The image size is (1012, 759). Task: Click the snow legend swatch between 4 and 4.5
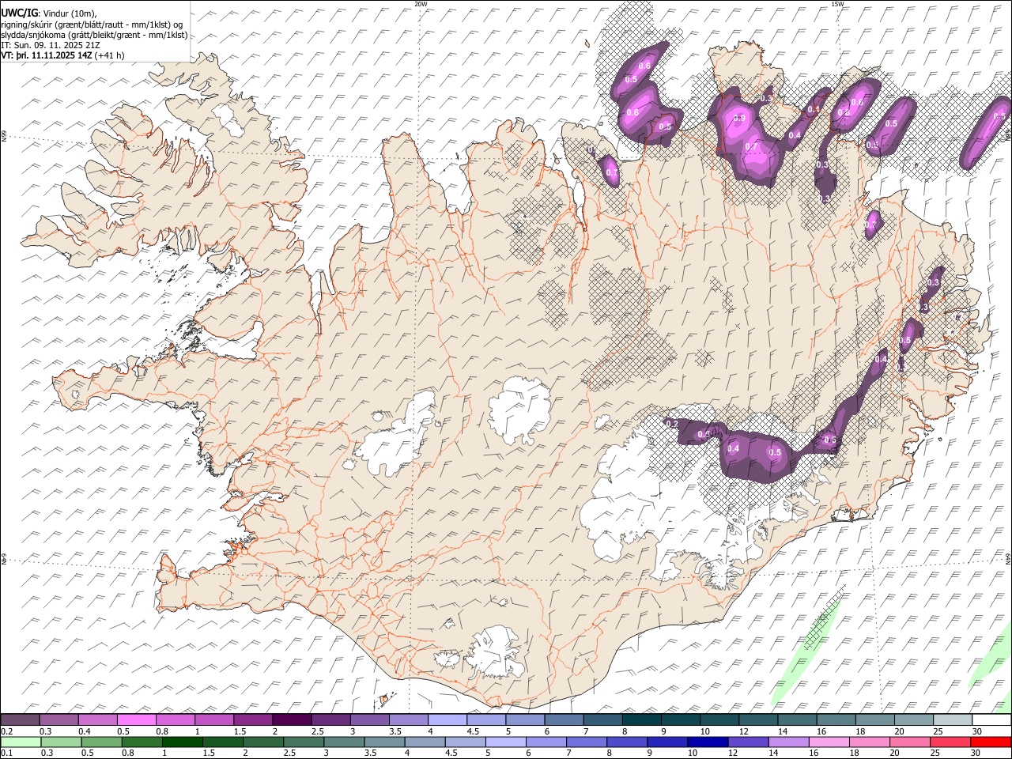pyautogui.click(x=447, y=719)
